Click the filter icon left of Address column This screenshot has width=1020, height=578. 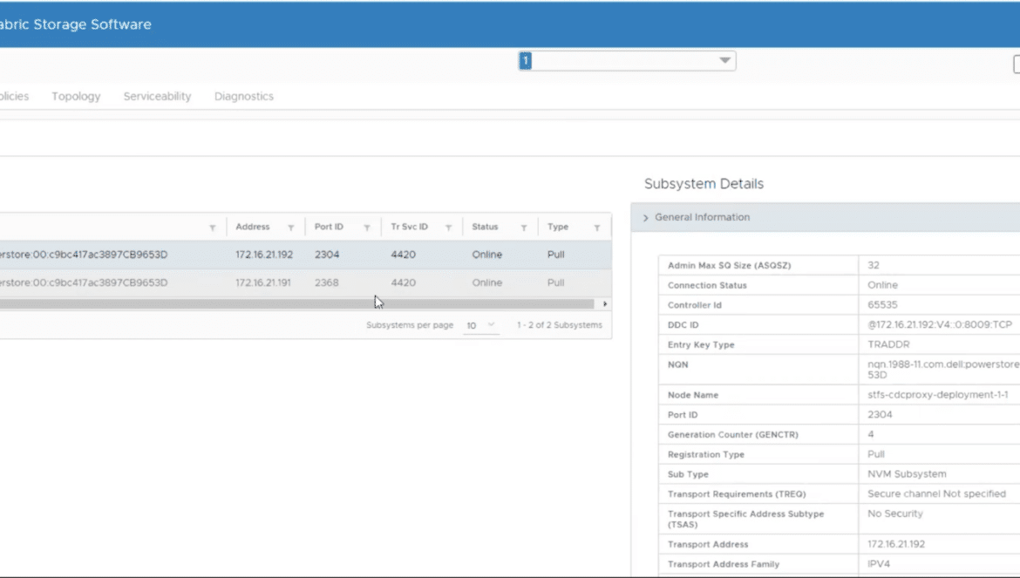pyautogui.click(x=212, y=228)
